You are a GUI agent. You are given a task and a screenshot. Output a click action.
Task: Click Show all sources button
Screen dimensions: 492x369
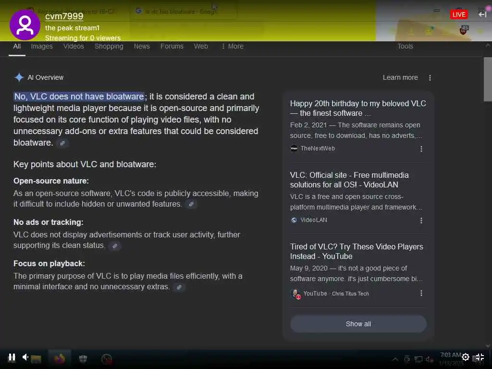(358, 324)
